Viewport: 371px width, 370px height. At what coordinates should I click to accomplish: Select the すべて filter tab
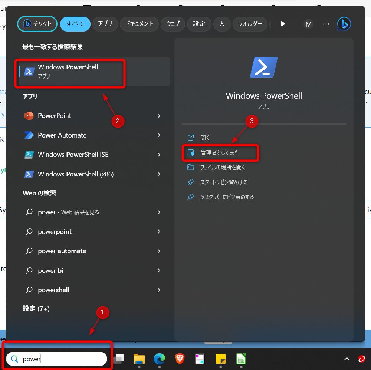[75, 24]
